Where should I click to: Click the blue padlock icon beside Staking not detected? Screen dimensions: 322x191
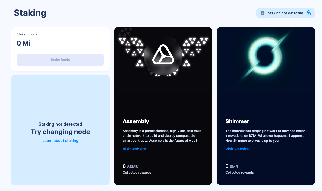coord(309,13)
